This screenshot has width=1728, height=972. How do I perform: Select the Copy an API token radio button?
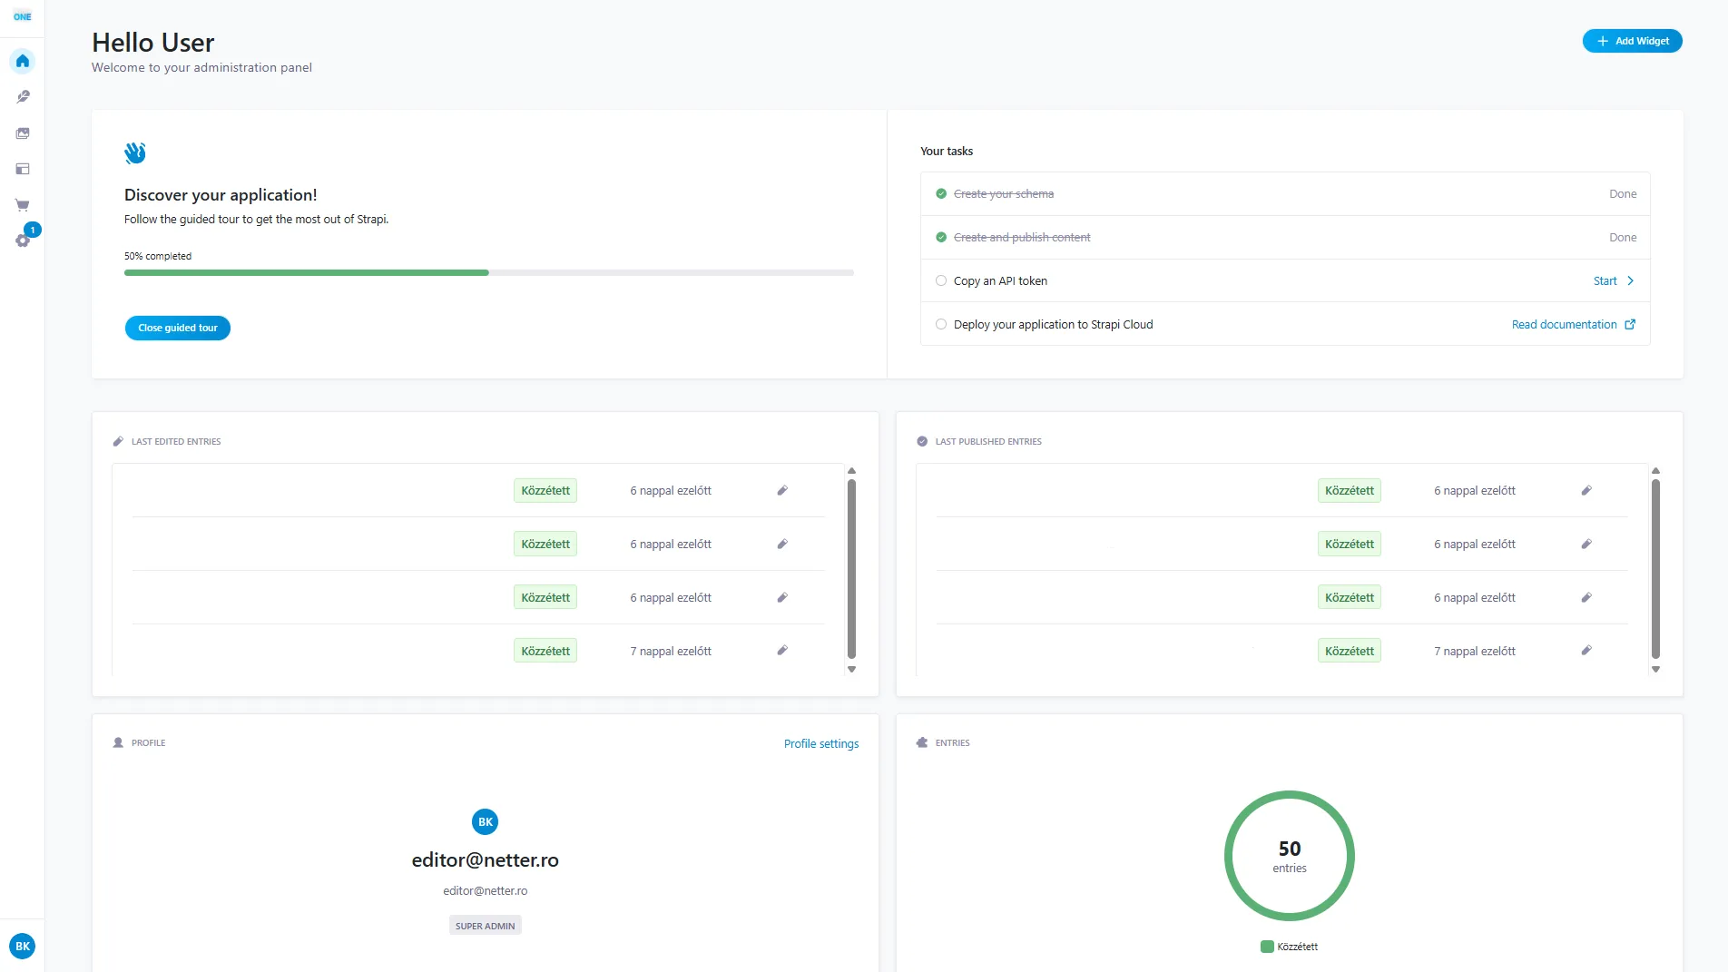[x=941, y=280]
